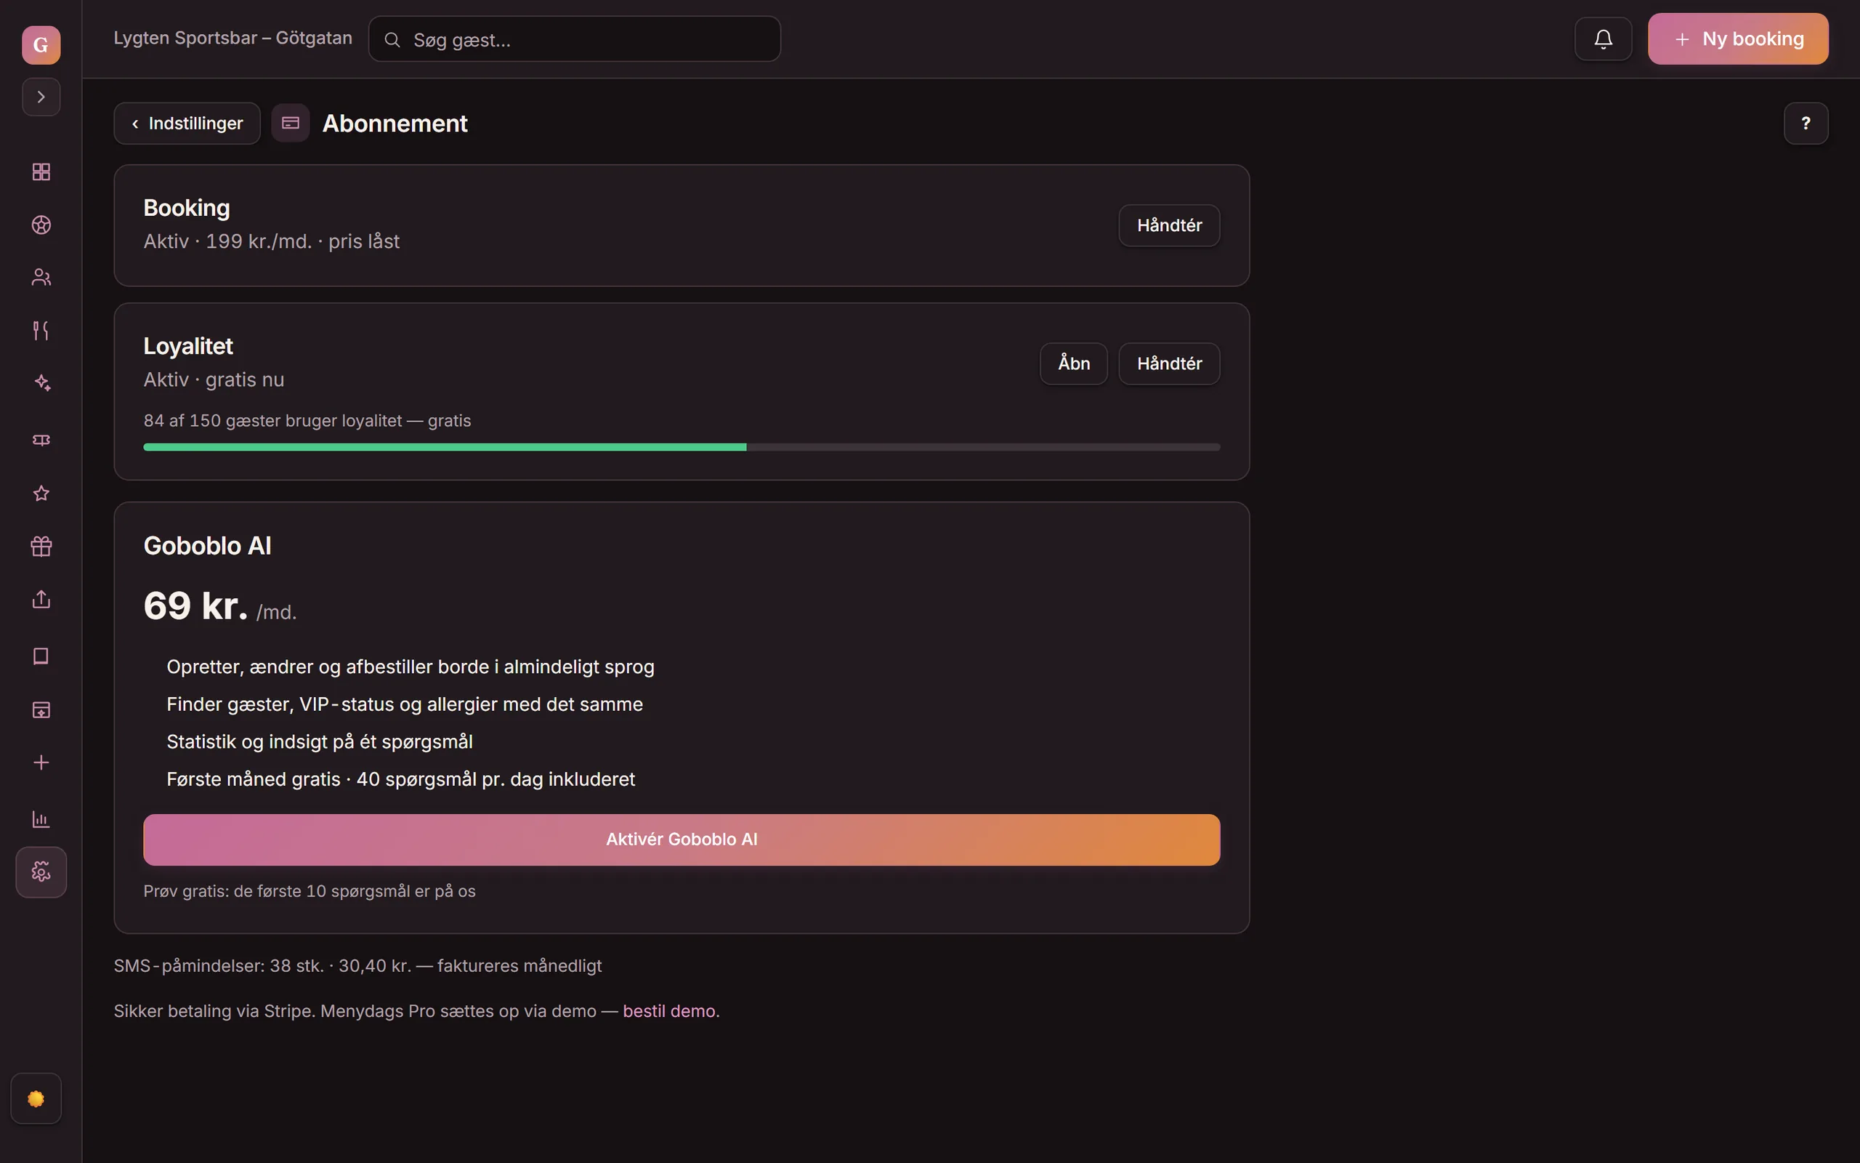Click Håndtér for the Booking plan
Image resolution: width=1860 pixels, height=1163 pixels.
[x=1169, y=225]
